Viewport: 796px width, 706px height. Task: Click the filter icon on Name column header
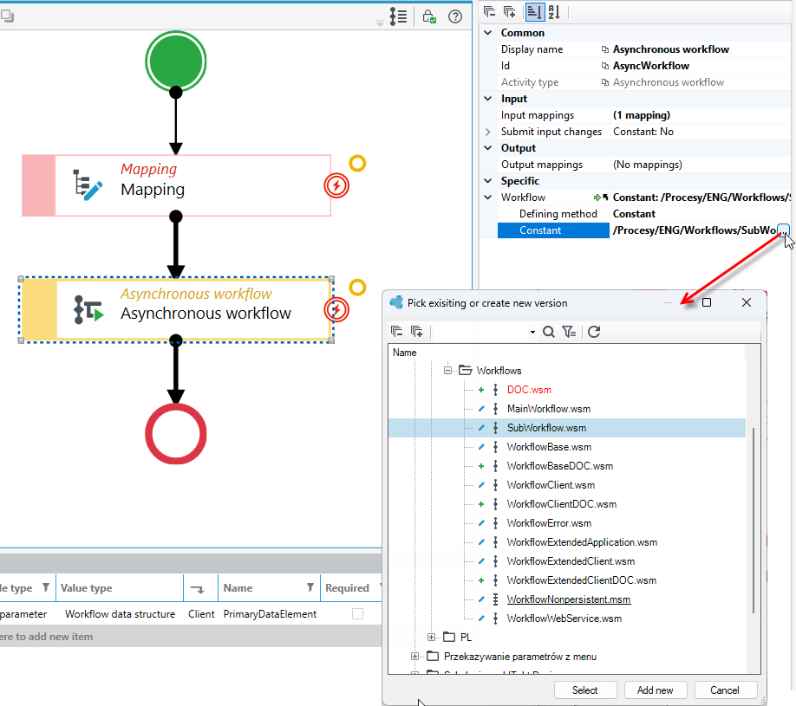[x=310, y=587]
